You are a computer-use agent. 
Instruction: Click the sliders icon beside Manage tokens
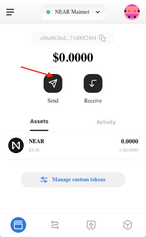point(44,179)
